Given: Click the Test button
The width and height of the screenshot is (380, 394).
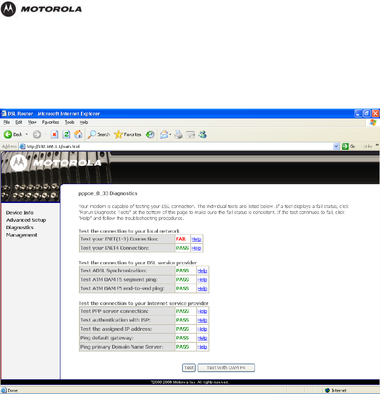Looking at the screenshot, I should tap(189, 368).
